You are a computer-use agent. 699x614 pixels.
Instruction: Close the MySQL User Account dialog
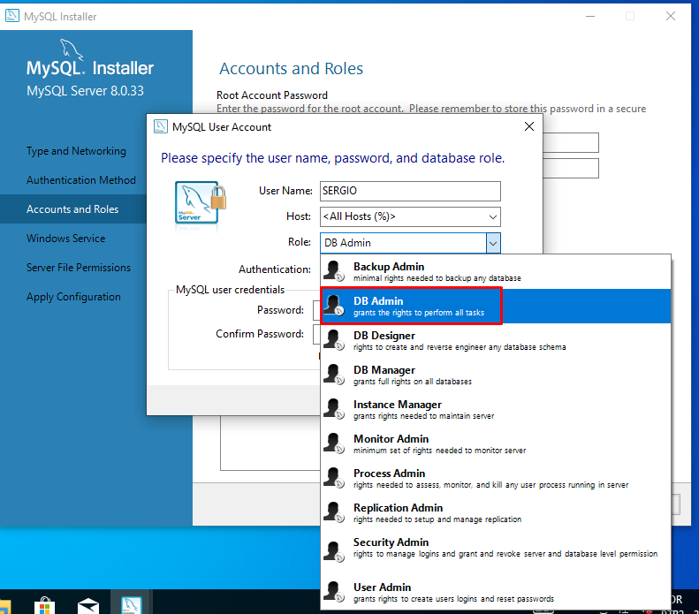528,126
